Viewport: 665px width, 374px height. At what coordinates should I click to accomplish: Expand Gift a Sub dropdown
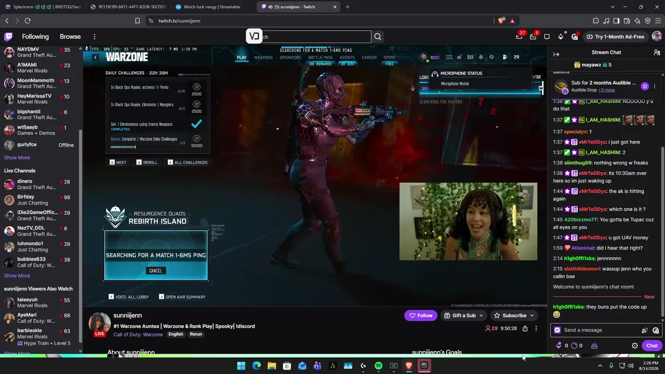481,315
